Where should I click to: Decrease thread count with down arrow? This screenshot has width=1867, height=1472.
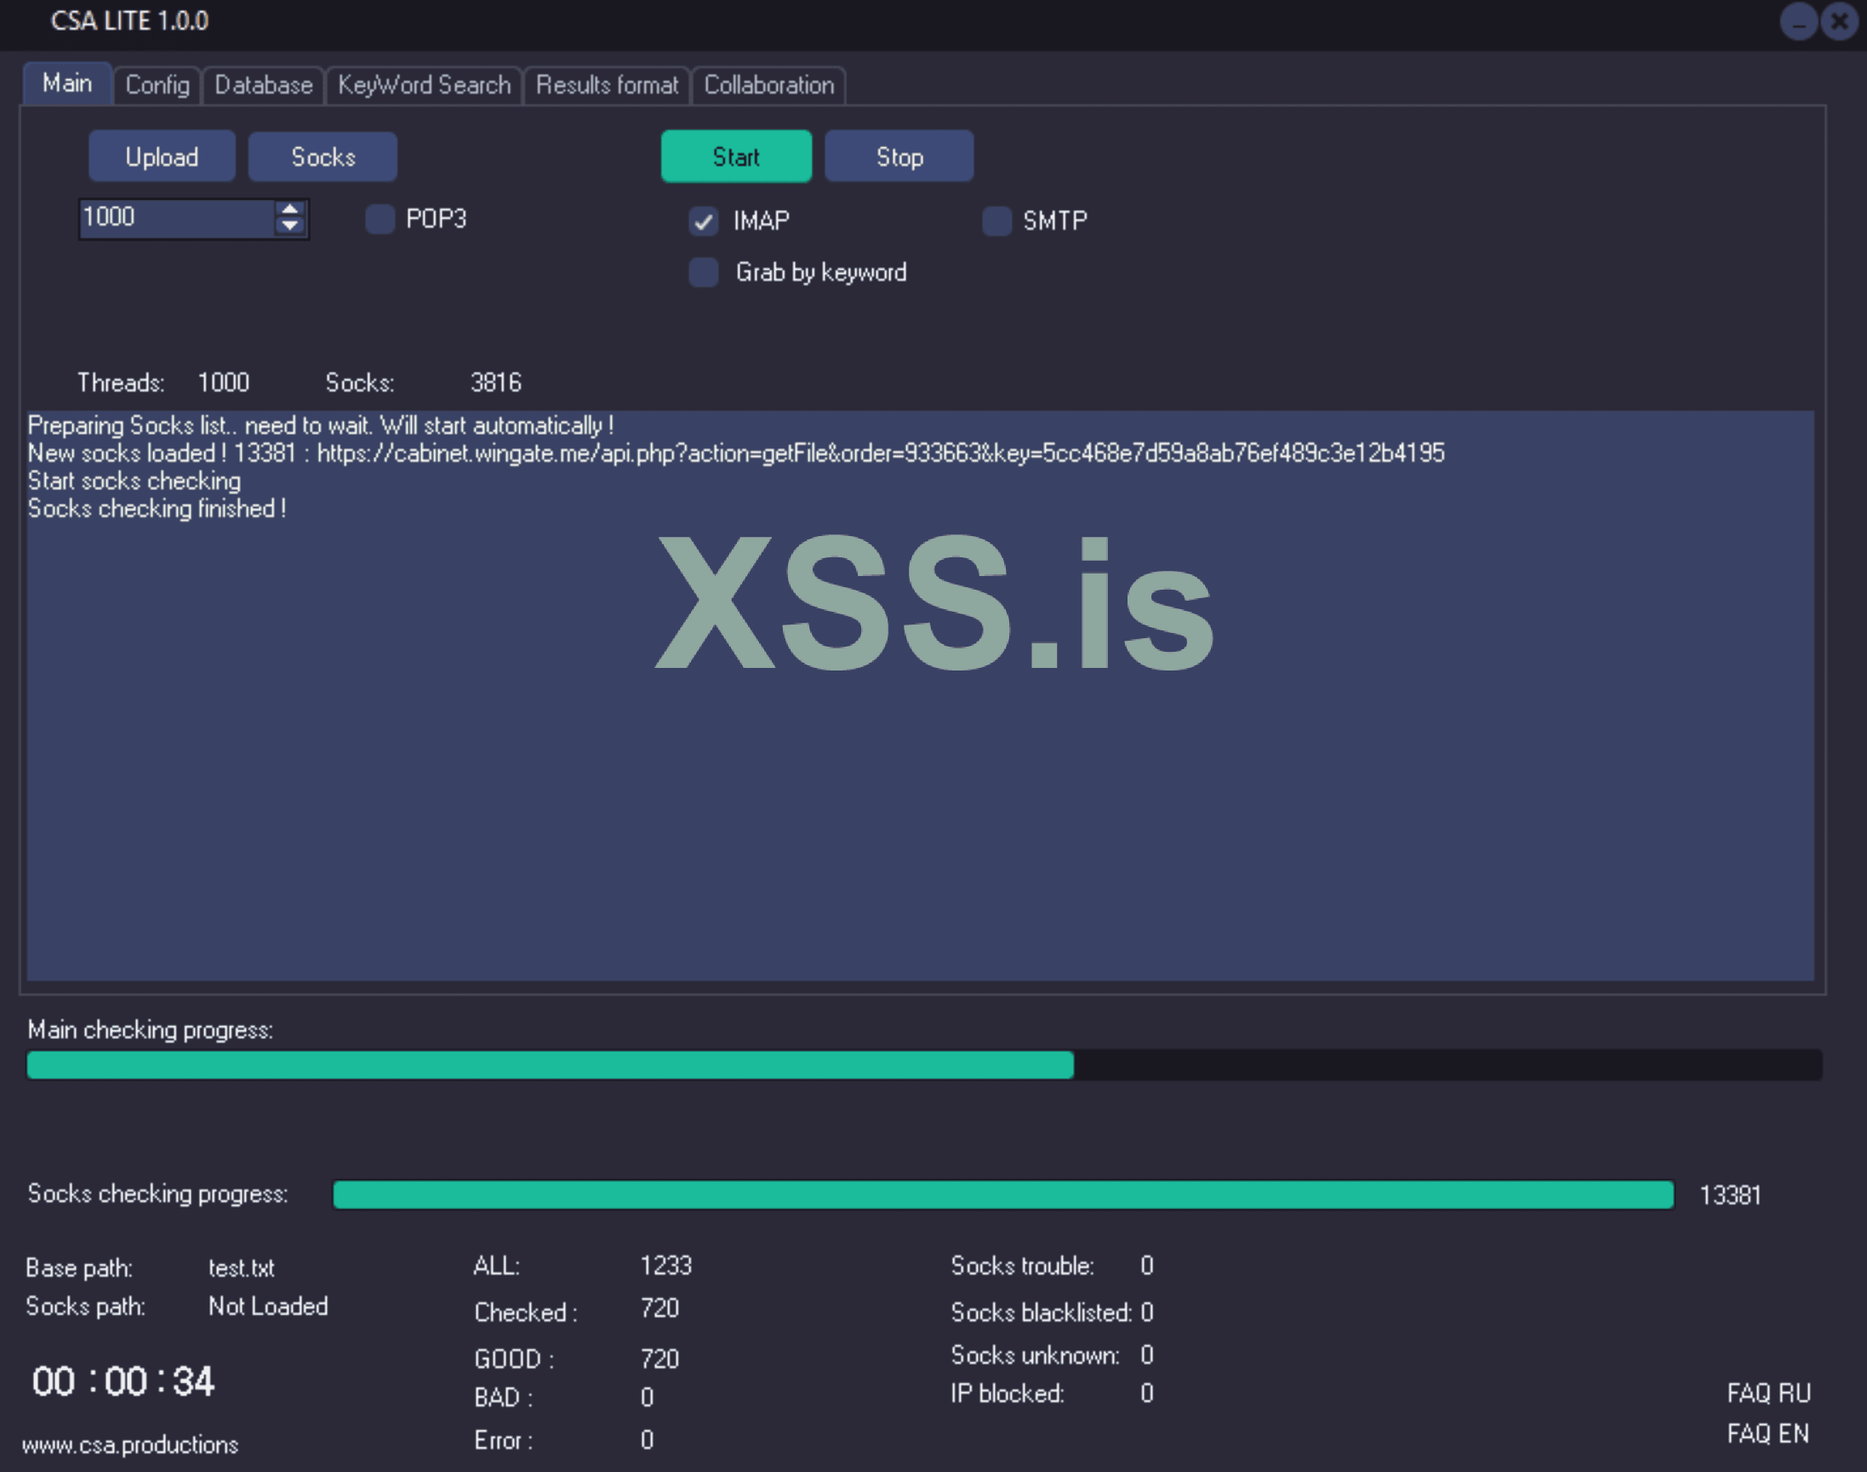click(290, 225)
